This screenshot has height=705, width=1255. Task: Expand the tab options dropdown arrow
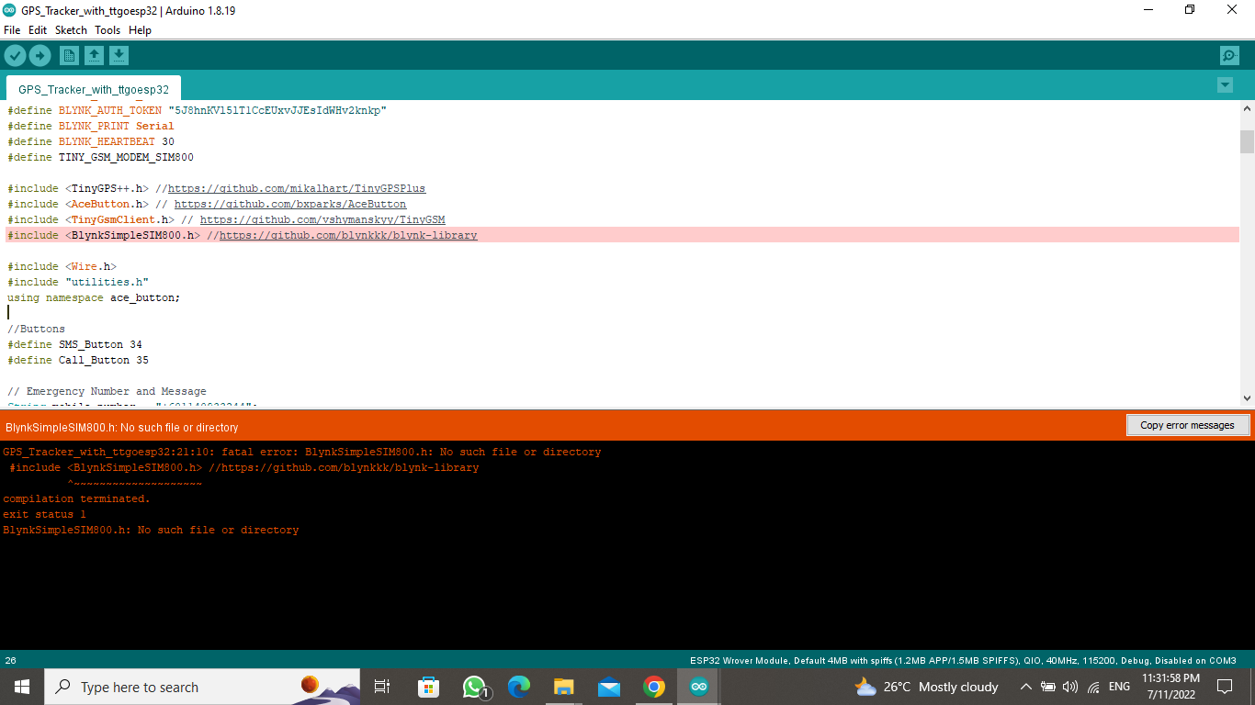1225,85
